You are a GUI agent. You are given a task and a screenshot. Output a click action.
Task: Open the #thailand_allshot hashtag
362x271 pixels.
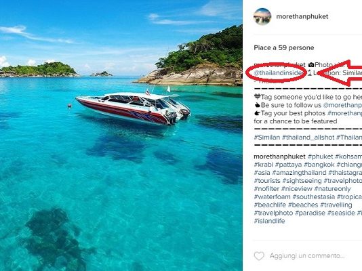click(x=308, y=138)
